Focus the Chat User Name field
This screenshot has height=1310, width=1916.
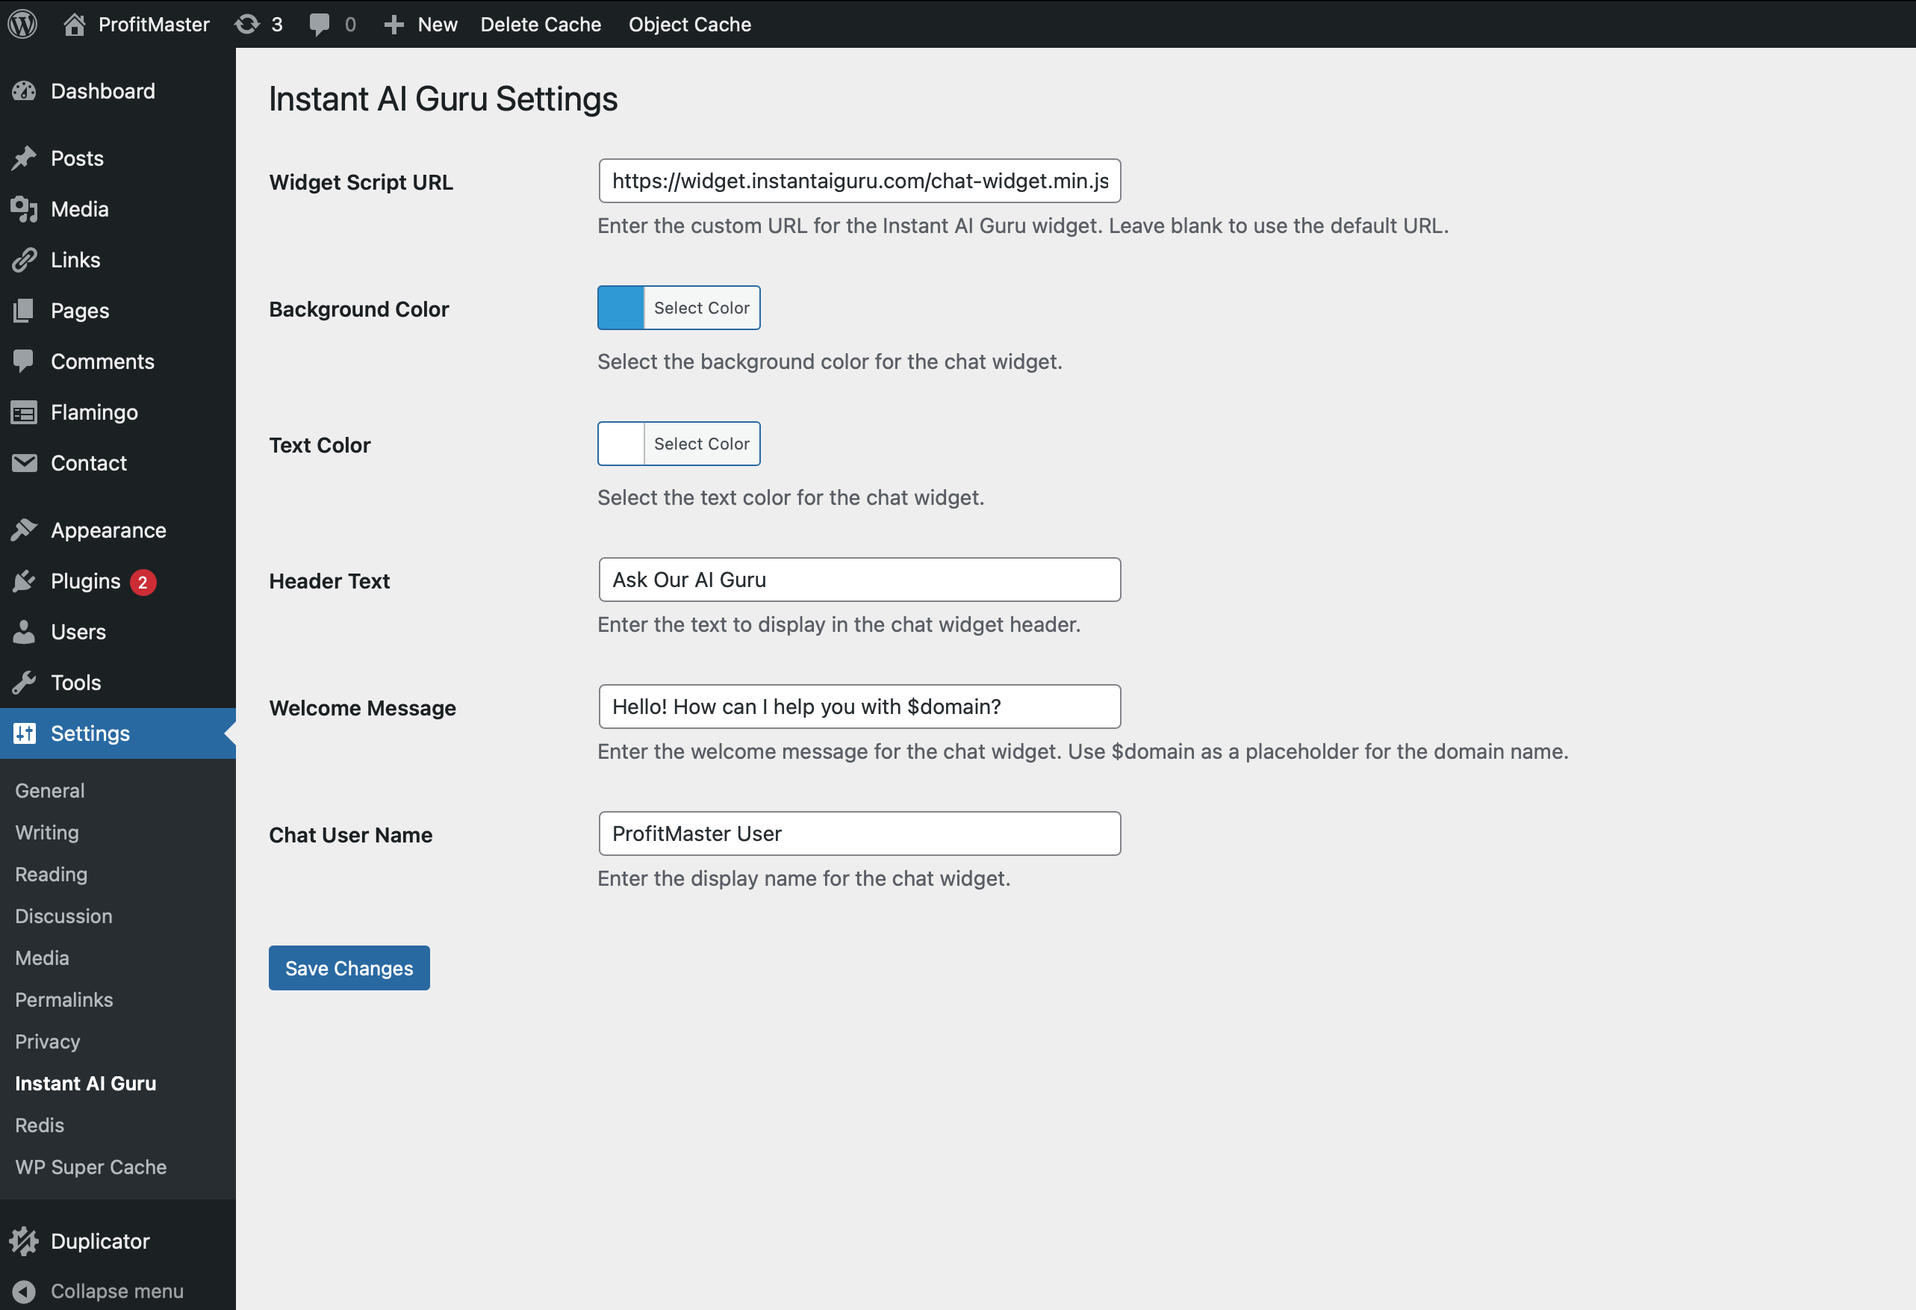pyautogui.click(x=860, y=834)
